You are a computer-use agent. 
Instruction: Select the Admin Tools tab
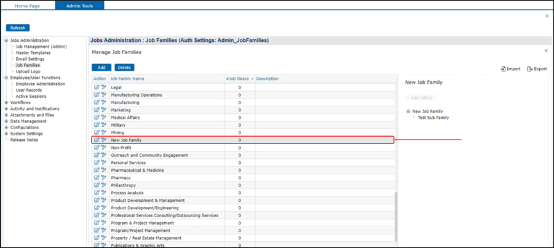79,6
